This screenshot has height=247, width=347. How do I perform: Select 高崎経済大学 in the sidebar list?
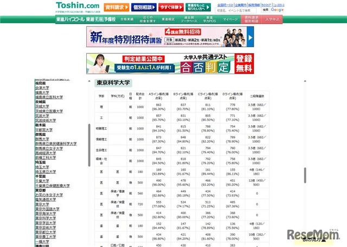click(46, 153)
